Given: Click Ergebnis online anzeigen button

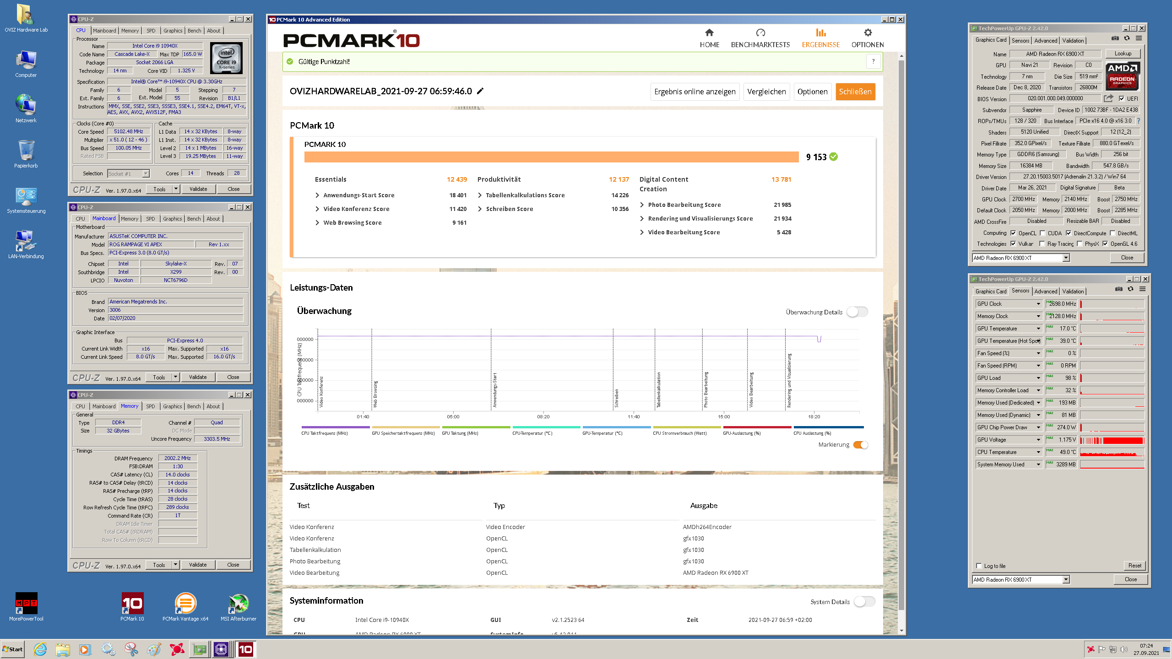Looking at the screenshot, I should [x=695, y=92].
